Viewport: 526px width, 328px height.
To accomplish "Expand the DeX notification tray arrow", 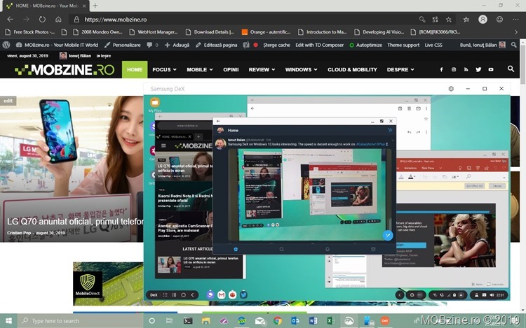I will 461,295.
